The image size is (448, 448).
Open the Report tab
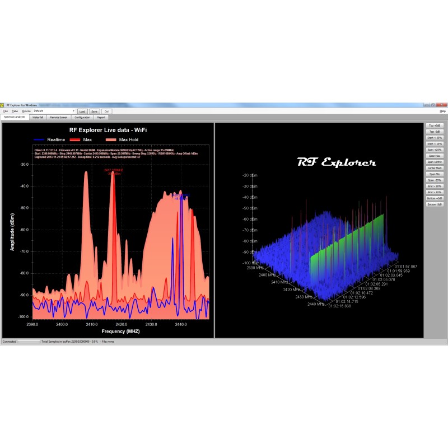click(101, 118)
